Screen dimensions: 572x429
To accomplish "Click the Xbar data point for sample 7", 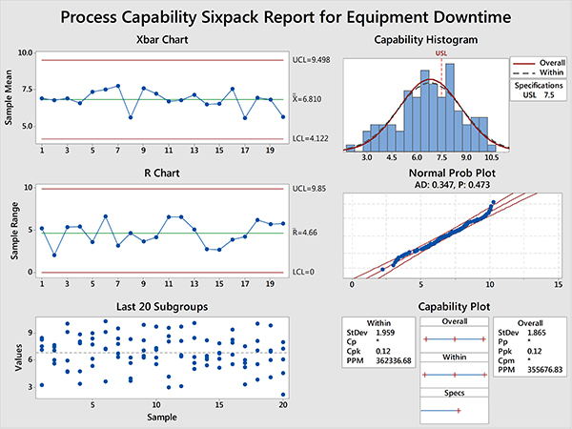I will pos(118,86).
